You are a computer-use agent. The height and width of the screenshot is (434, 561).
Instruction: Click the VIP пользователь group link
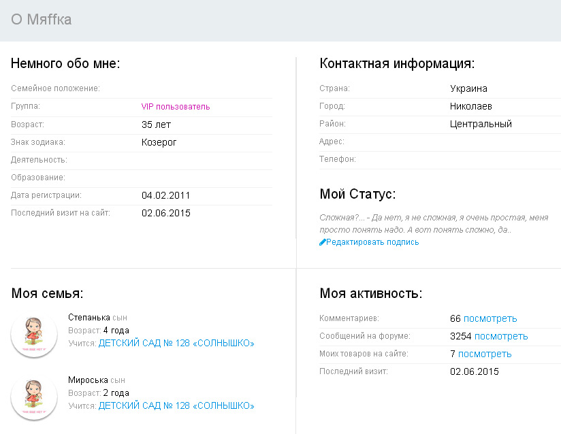click(176, 107)
